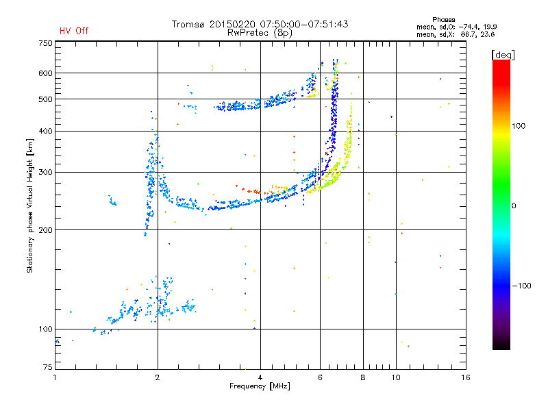This screenshot has width=548, height=411.
Task: Click the x-axis tick label '1'
Action: [55, 377]
